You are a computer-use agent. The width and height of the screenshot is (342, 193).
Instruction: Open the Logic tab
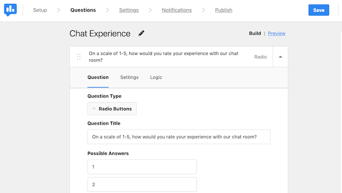[156, 77]
